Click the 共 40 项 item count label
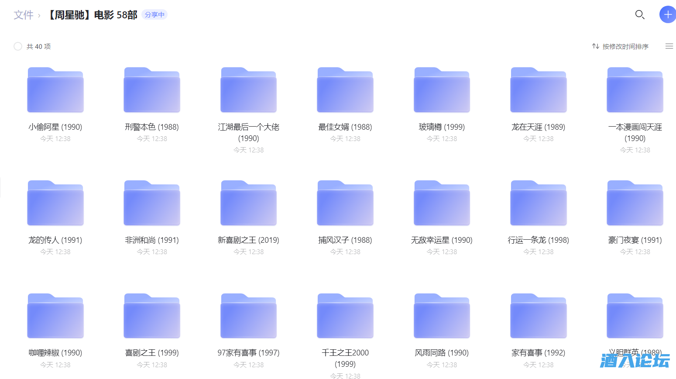The image size is (676, 379). 38,46
